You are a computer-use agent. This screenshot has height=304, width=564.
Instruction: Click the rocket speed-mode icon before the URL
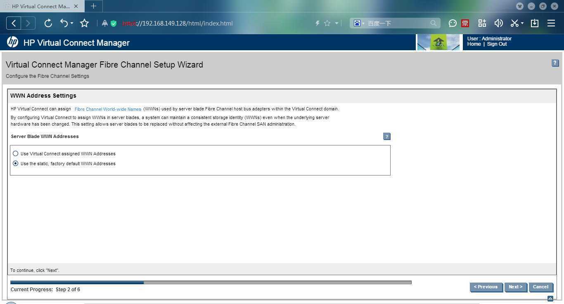click(105, 23)
